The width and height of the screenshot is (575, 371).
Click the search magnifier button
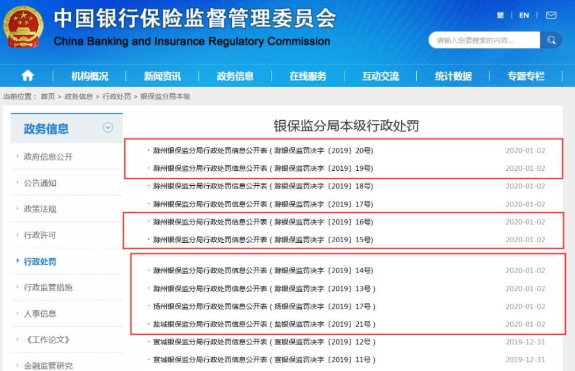(551, 40)
